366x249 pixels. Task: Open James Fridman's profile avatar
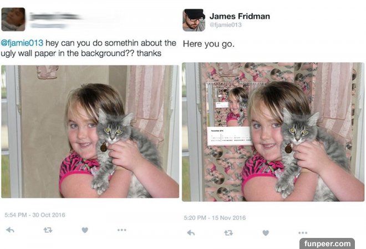(x=194, y=20)
